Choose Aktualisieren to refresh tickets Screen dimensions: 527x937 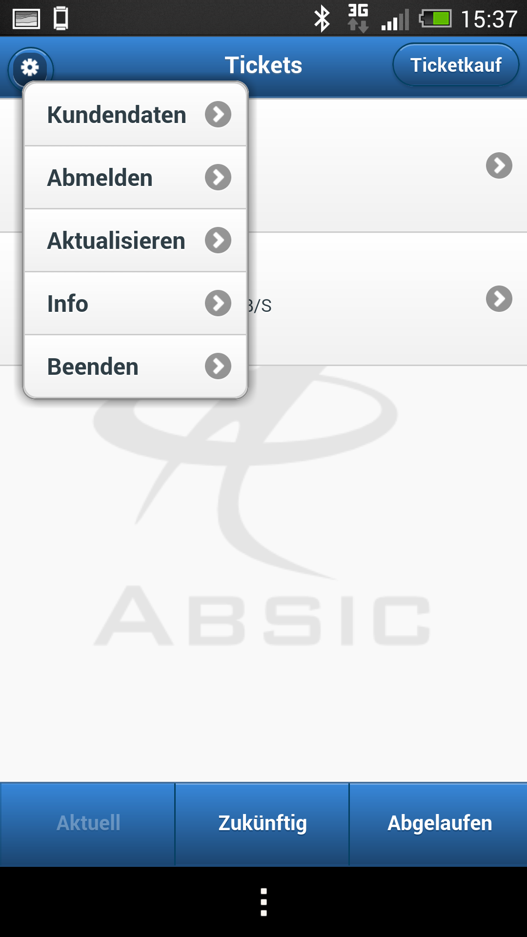coord(116,241)
